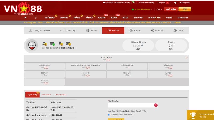Click the Tài Khoản Chính balance cell

pos(44,66)
